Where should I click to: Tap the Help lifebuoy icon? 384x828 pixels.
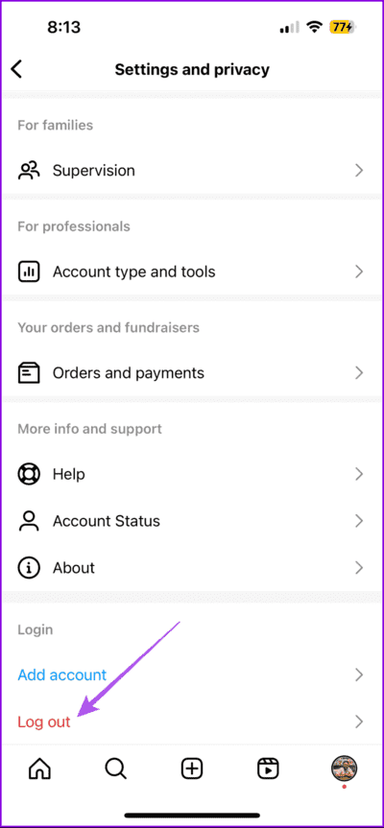(x=29, y=474)
